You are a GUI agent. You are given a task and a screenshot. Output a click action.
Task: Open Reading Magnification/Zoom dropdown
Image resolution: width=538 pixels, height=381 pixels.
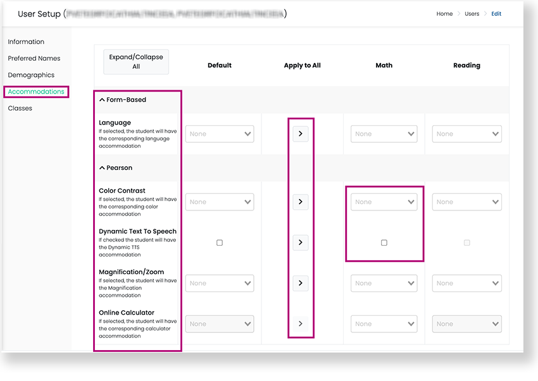click(x=466, y=283)
